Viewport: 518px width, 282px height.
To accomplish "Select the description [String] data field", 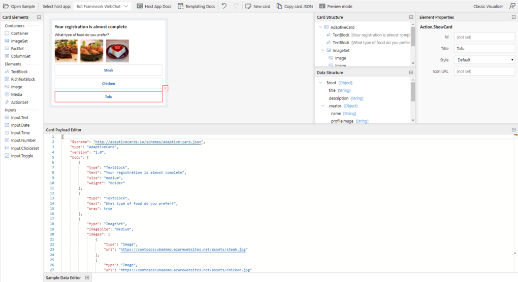I will tap(346, 98).
